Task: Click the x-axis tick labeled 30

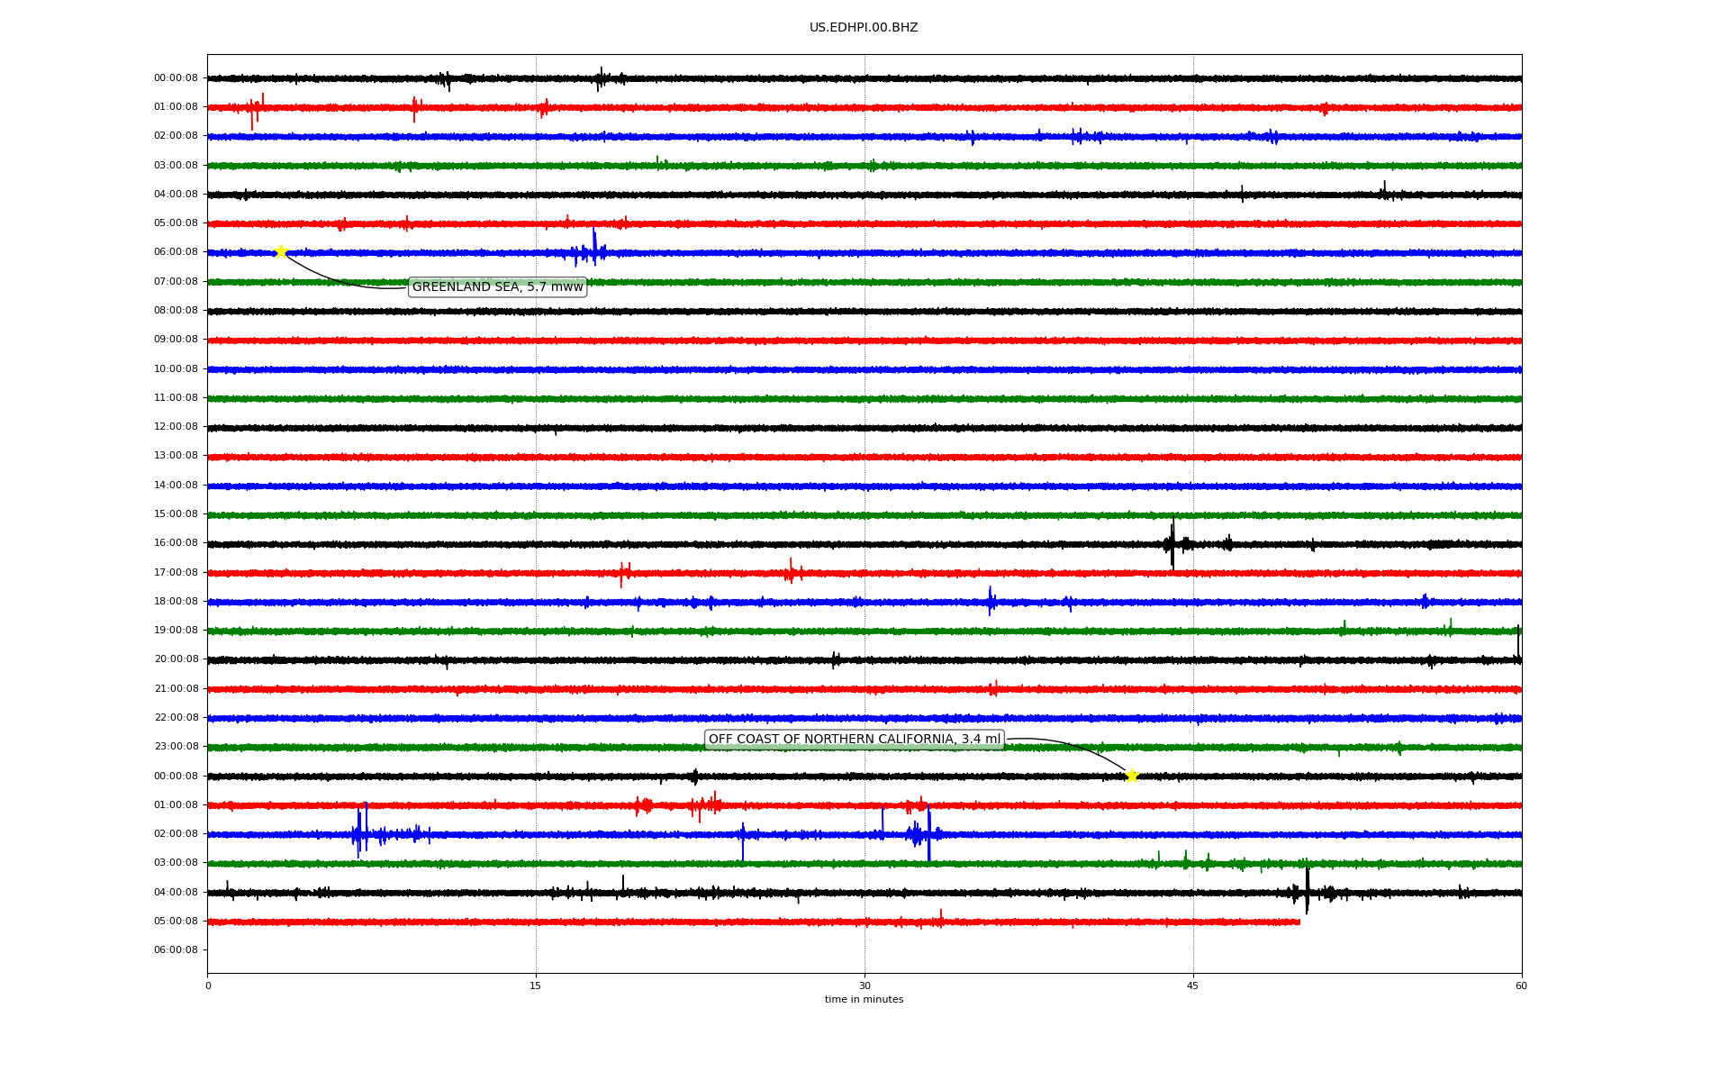Action: coord(864,986)
